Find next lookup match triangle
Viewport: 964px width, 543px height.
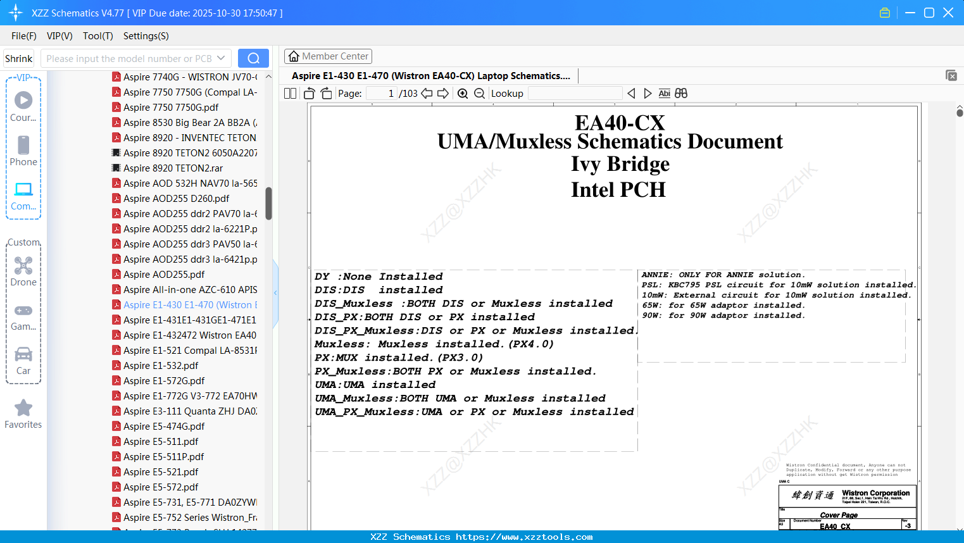pos(648,94)
